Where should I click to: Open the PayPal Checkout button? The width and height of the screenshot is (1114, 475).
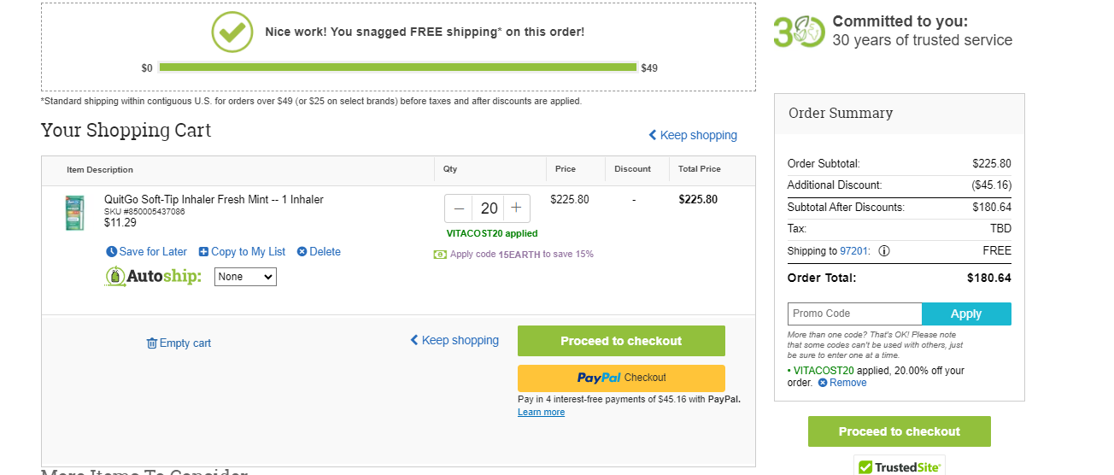(x=621, y=378)
